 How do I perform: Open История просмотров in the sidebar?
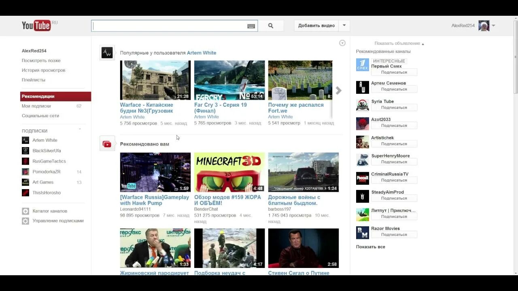[43, 70]
